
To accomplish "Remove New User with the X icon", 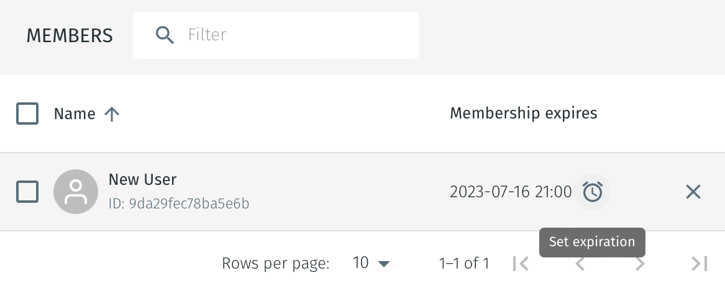I will [693, 192].
